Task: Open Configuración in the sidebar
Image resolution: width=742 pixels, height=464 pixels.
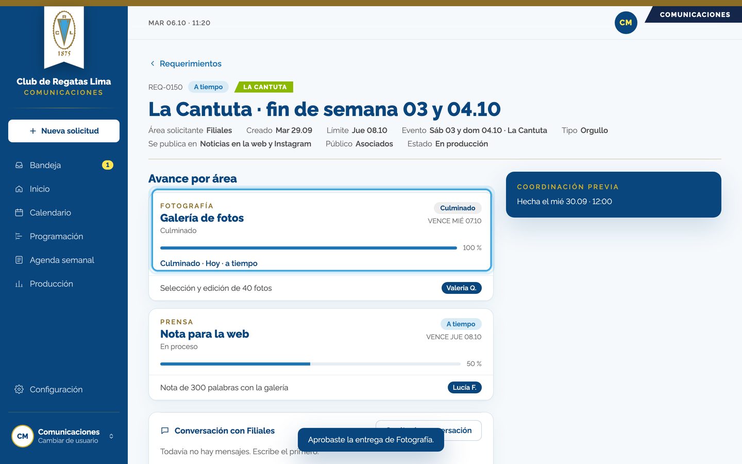Action: point(64,389)
